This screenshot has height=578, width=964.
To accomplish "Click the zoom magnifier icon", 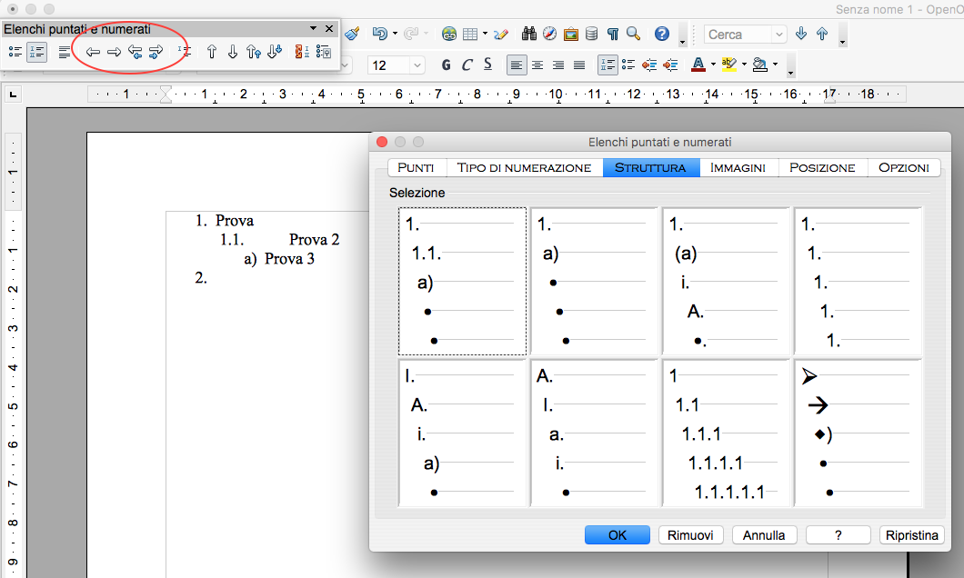I will (633, 34).
